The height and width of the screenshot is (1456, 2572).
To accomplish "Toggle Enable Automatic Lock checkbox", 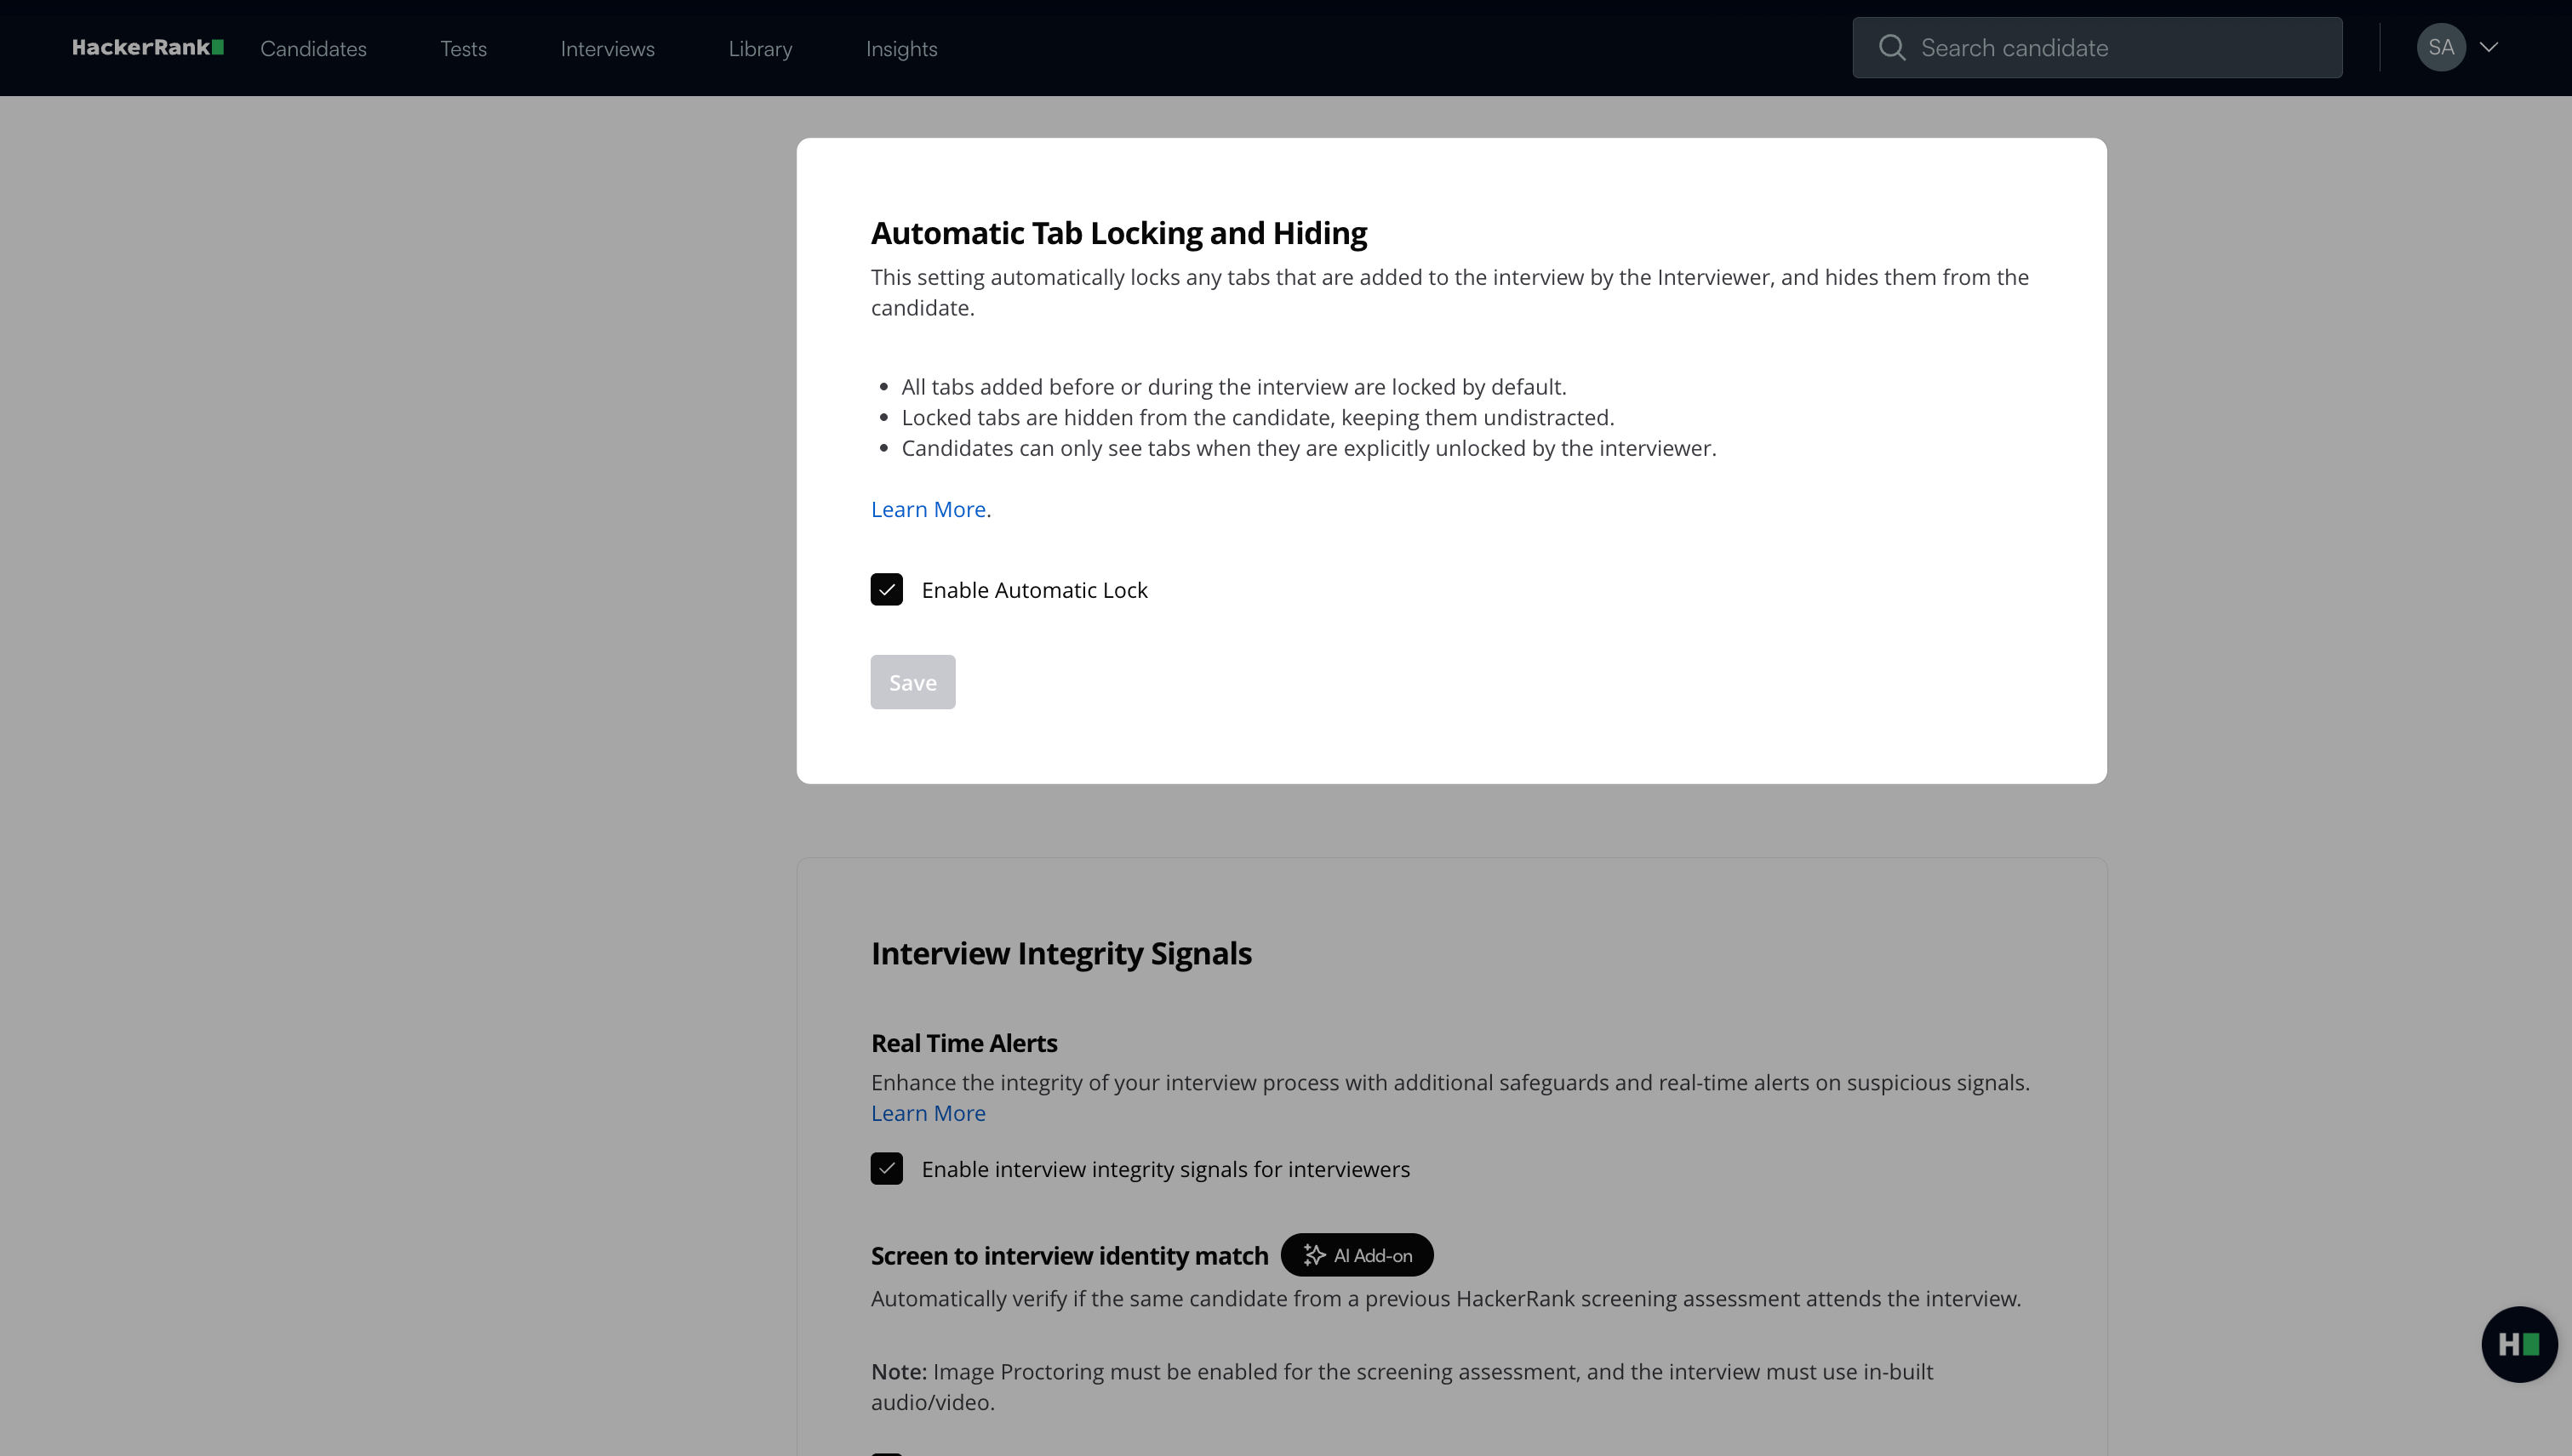I will pyautogui.click(x=887, y=590).
